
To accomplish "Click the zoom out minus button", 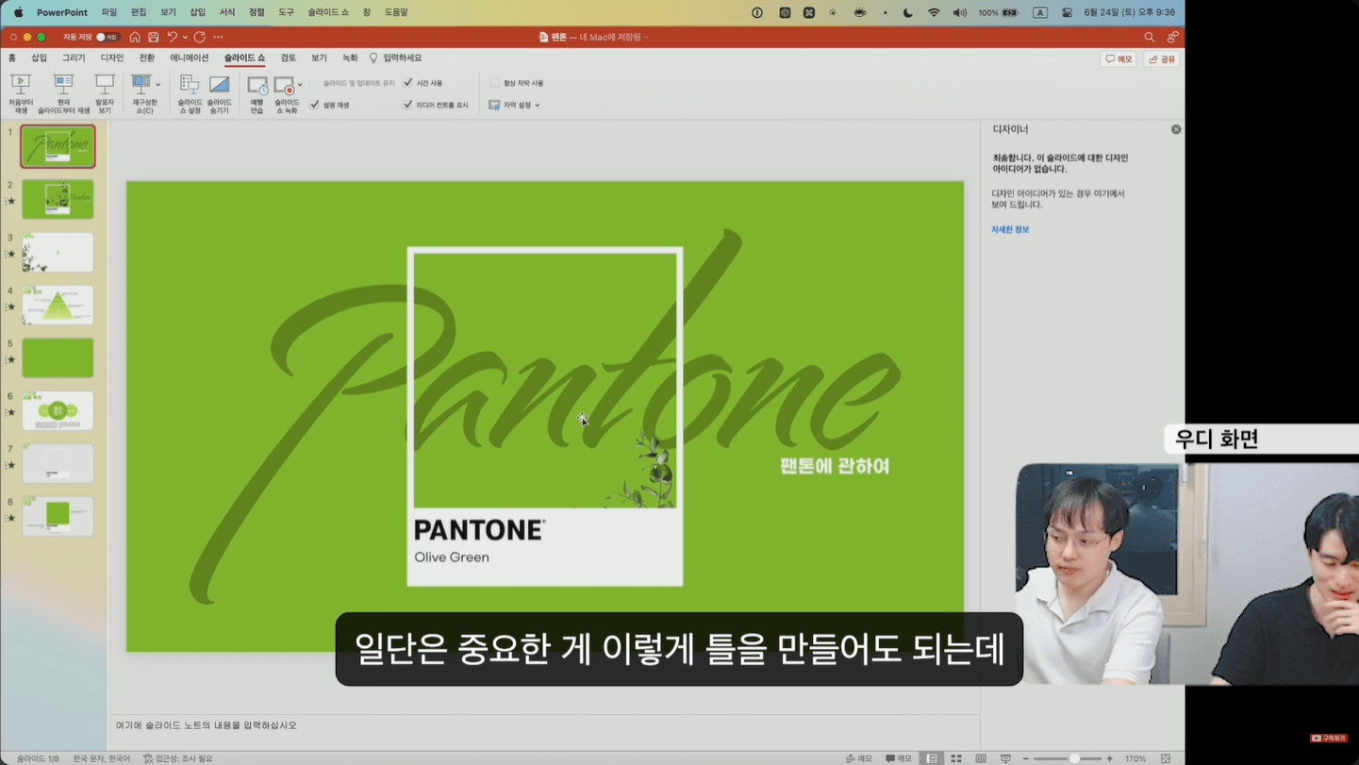I will click(1026, 758).
